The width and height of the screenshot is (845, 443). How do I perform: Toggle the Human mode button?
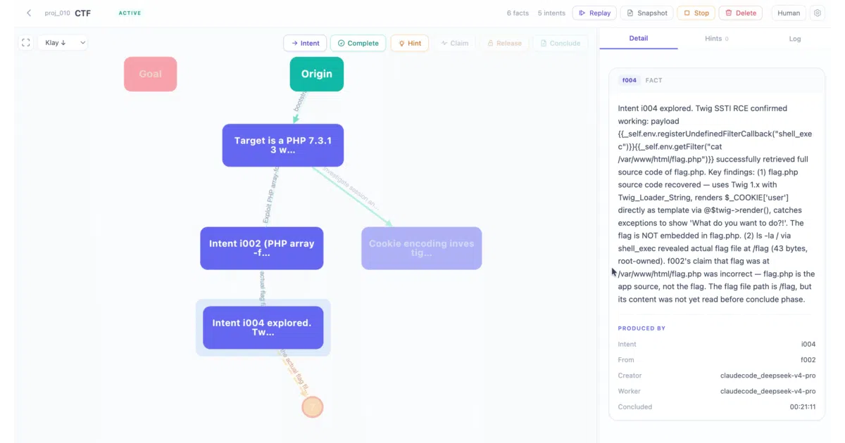tap(789, 13)
